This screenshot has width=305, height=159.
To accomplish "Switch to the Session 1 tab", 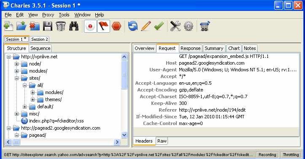I will click(16, 39).
